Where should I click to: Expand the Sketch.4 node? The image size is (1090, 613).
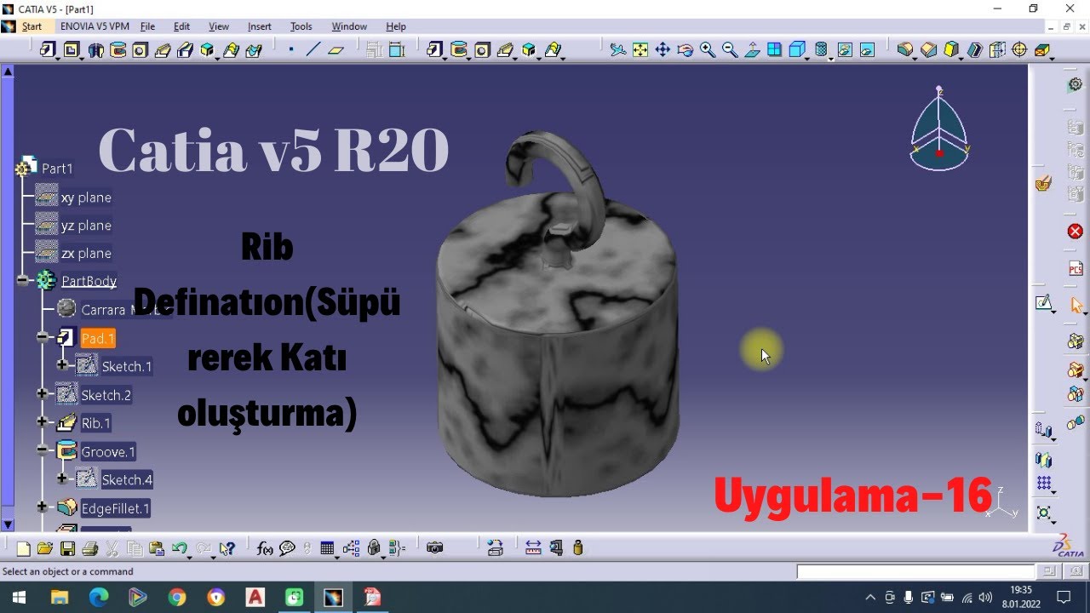pyautogui.click(x=62, y=479)
